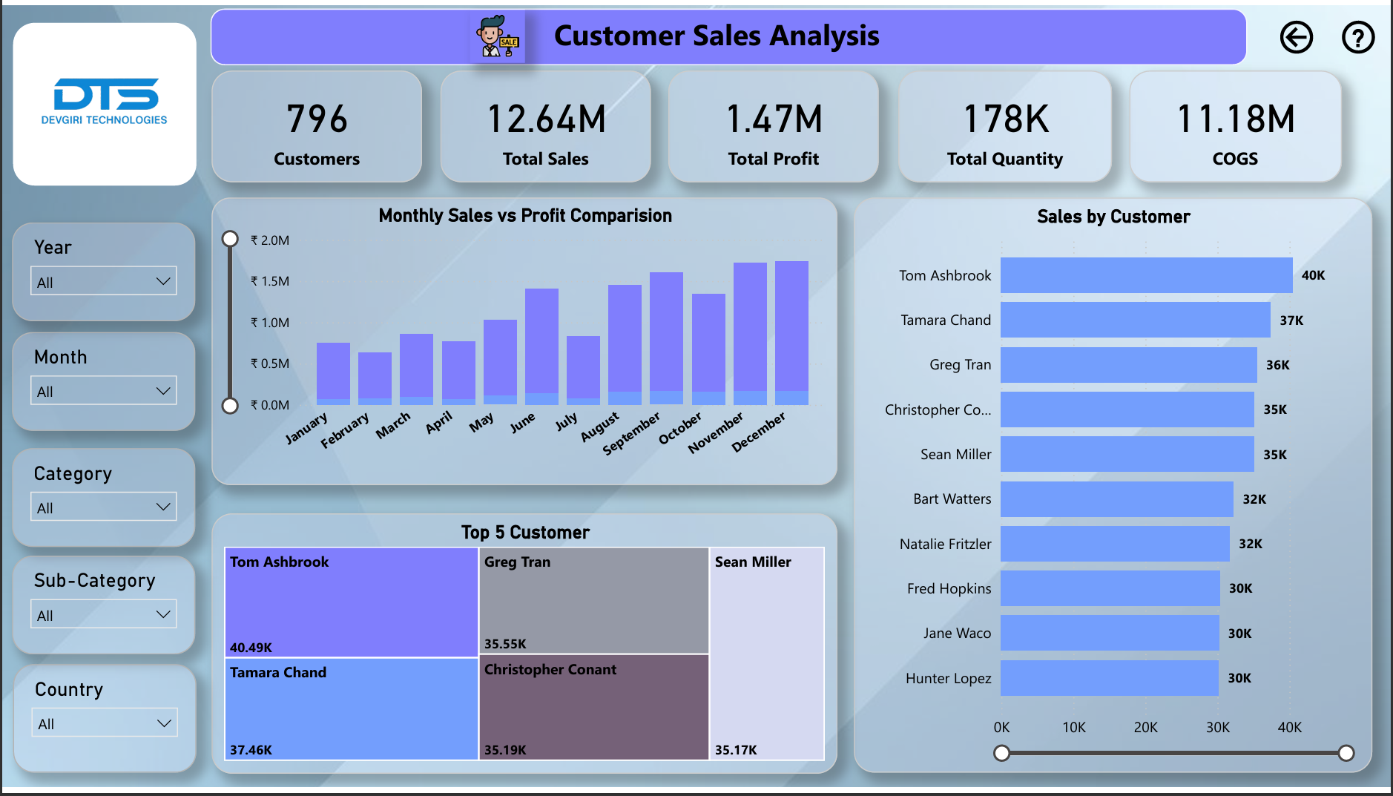Viewport: 1393px width, 796px height.
Task: Expand the Year dropdown
Action: 104,282
